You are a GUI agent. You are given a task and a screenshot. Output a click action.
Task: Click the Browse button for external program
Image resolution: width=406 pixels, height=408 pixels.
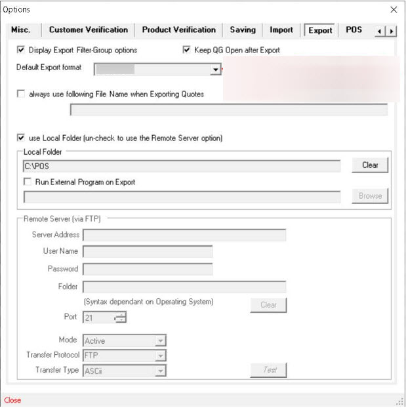pyautogui.click(x=370, y=195)
